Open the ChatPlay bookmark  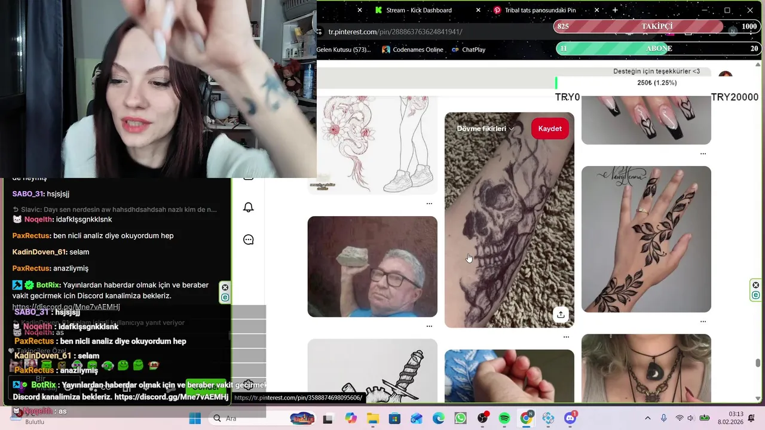468,50
